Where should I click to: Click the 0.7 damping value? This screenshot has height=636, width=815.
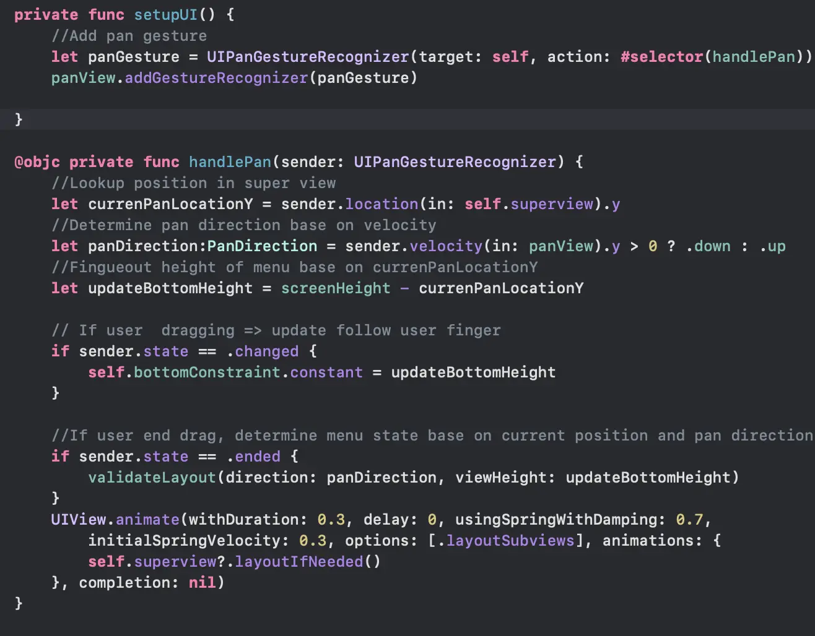tap(689, 520)
